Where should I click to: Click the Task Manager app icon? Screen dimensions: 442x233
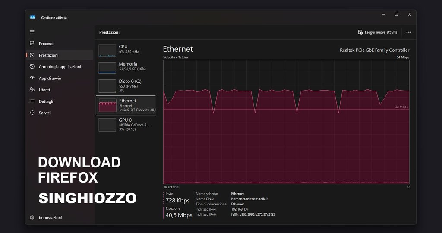click(32, 17)
